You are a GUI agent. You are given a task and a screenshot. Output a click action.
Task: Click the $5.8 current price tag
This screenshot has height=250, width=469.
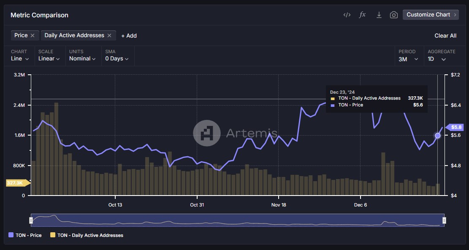454,127
